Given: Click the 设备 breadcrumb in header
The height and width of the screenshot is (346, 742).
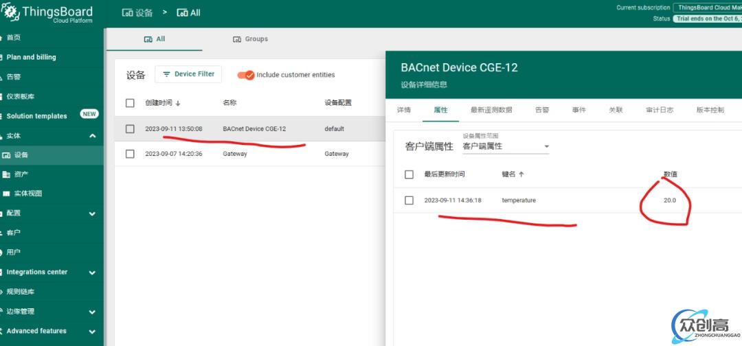Looking at the screenshot, I should click(137, 13).
